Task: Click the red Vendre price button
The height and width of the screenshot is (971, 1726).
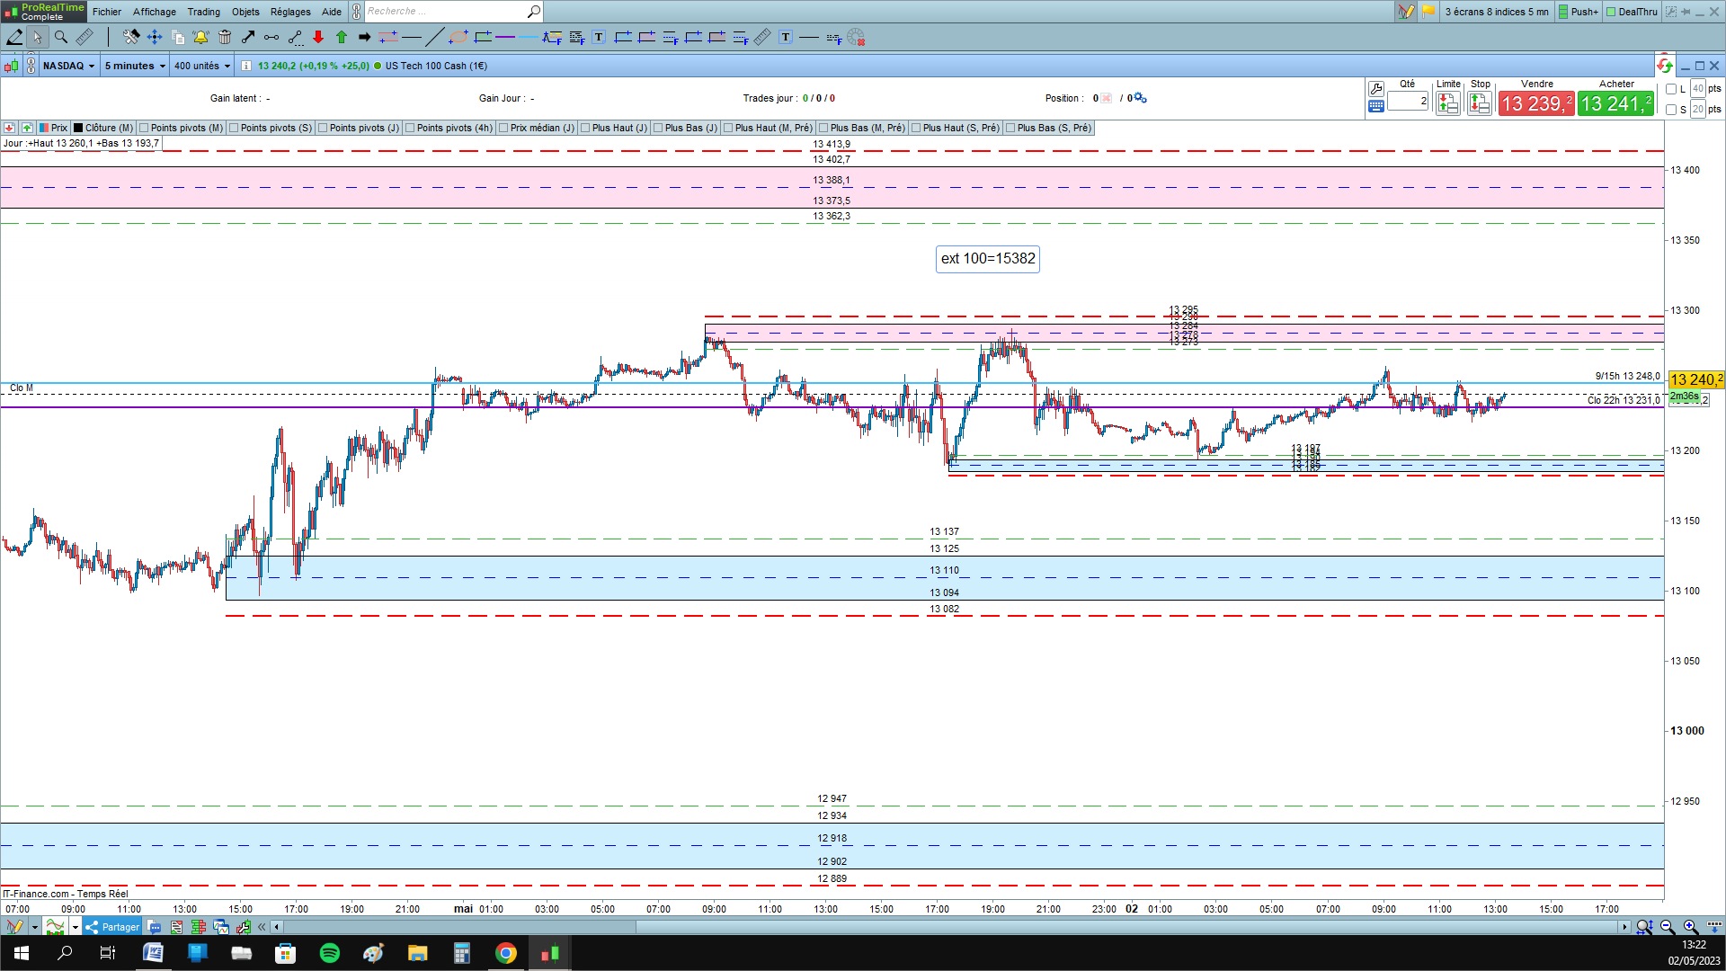Action: tap(1536, 103)
